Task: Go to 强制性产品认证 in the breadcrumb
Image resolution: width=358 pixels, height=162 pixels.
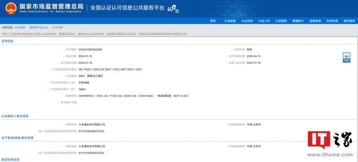Action: tap(38, 27)
